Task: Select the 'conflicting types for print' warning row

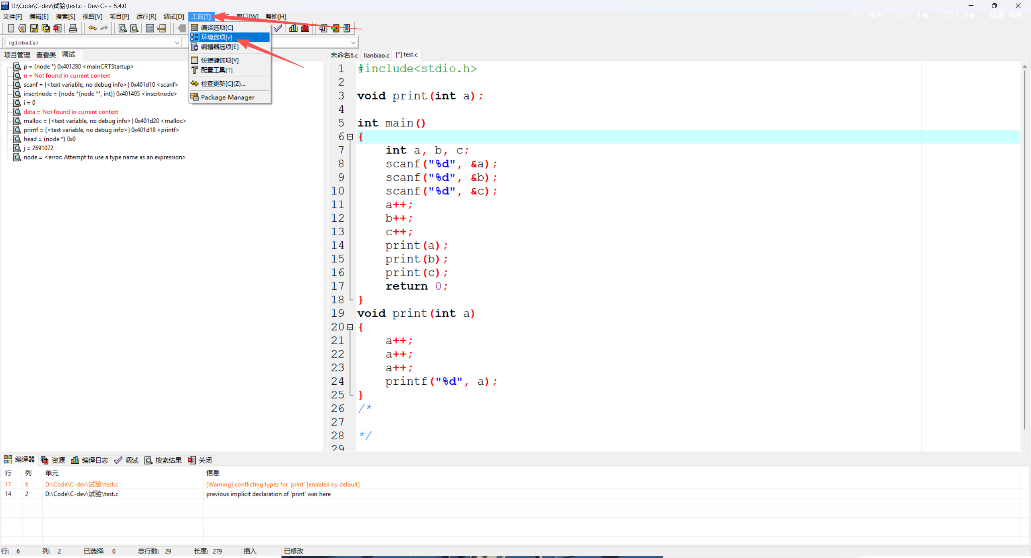Action: 510,484
